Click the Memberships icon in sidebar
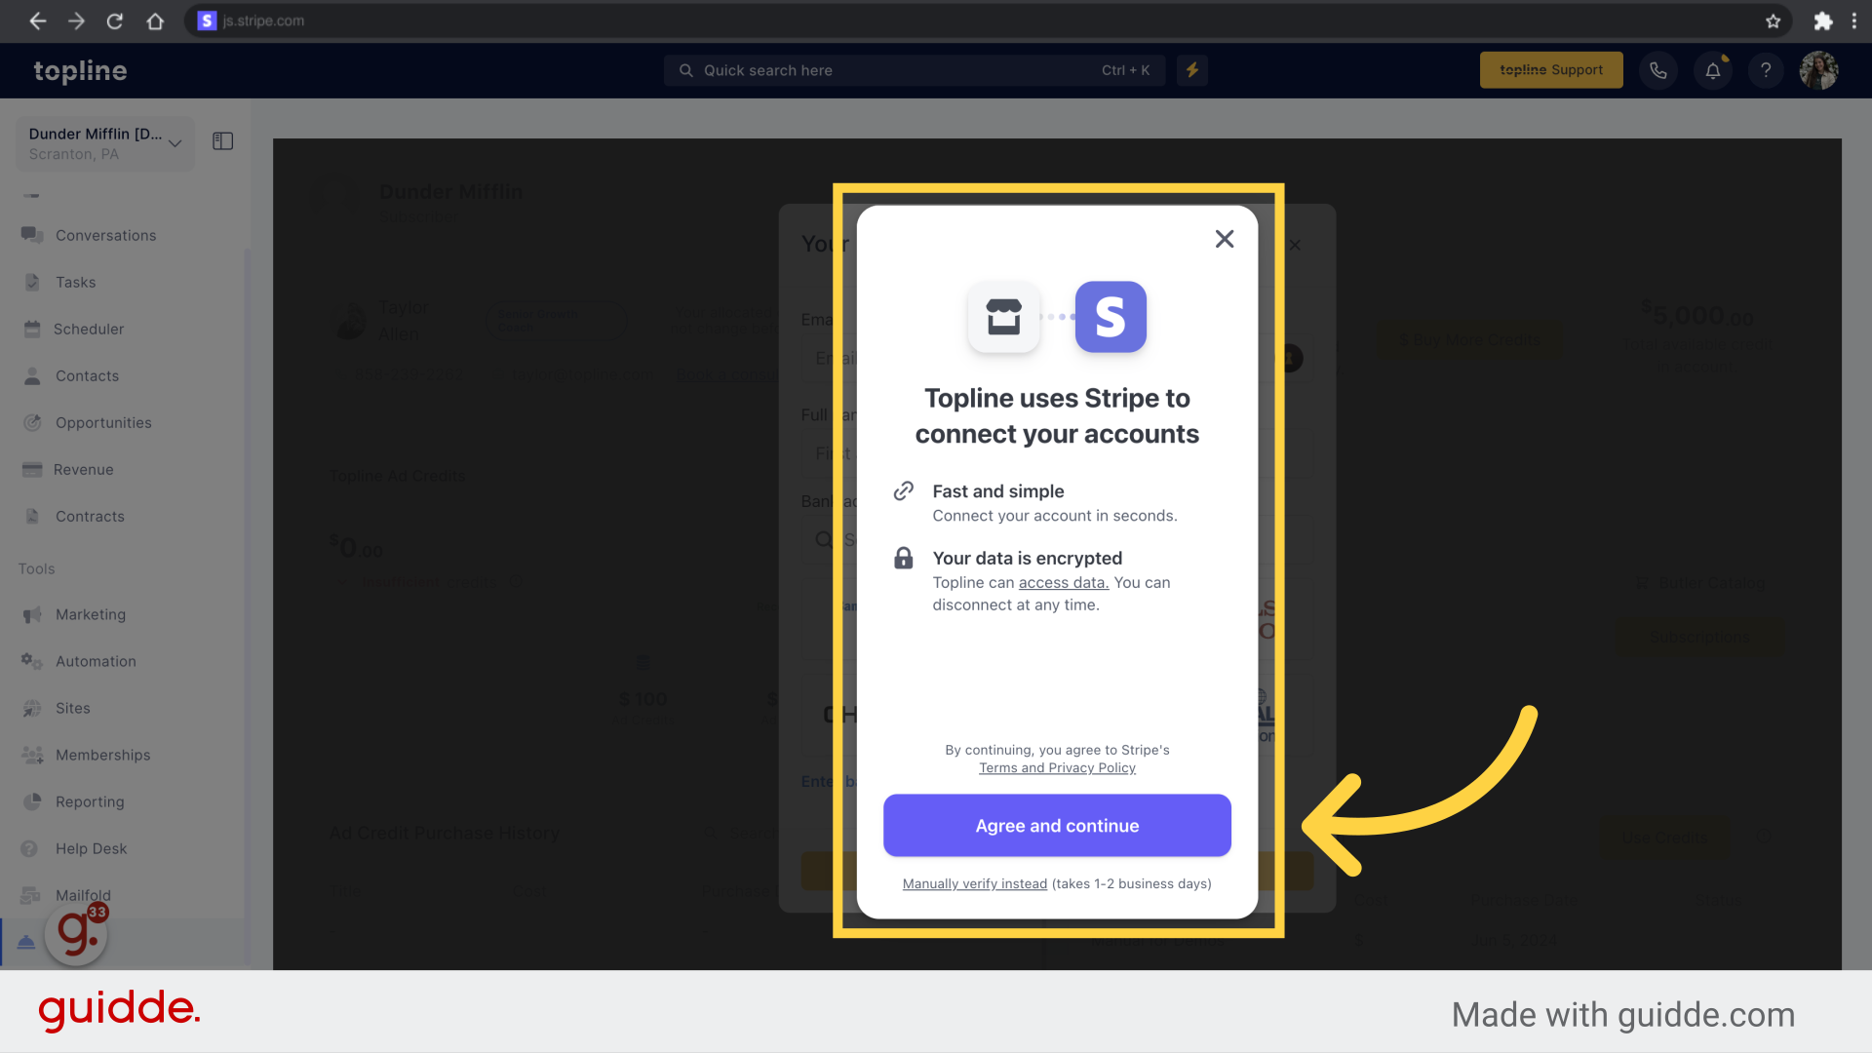Screen dimensions: 1872x1053 pos(32,754)
